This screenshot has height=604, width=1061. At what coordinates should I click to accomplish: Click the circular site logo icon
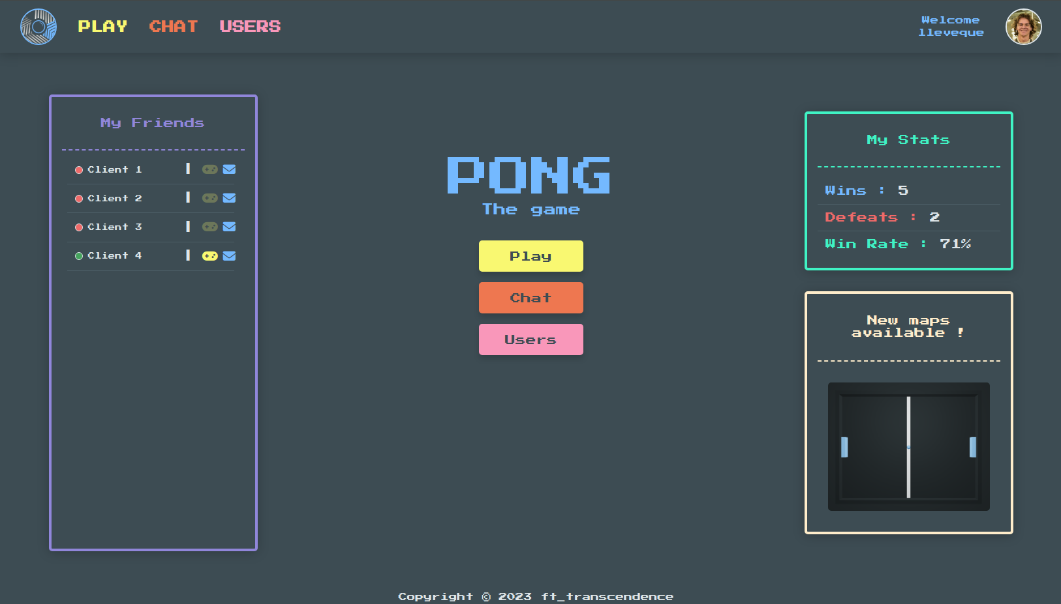(x=38, y=27)
